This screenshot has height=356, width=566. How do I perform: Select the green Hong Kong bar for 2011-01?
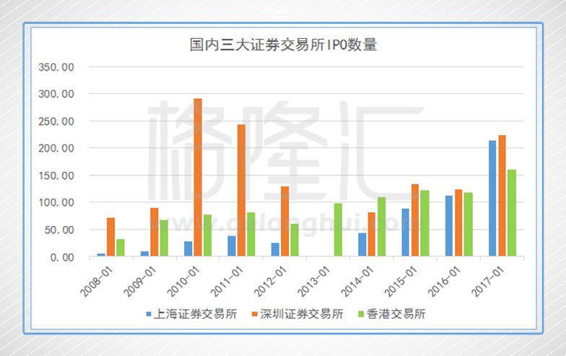point(251,234)
